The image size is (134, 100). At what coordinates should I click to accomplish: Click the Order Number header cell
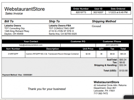[x=81, y=9]
